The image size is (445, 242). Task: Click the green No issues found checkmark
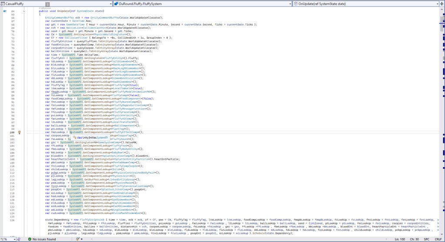tap(30, 239)
